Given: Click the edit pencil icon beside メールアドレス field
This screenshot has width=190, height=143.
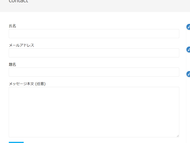Looking at the screenshot, I should 188,50.
